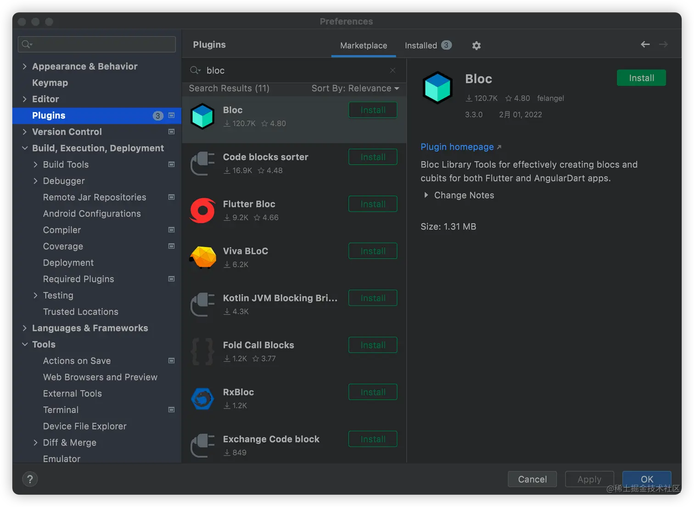Install the Bloc plugin from detail pane
This screenshot has width=694, height=507.
(x=641, y=78)
